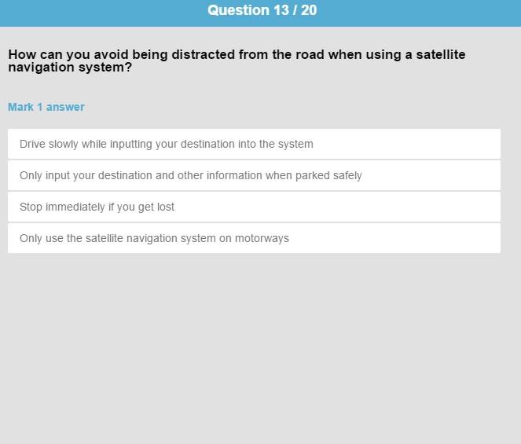
Task: Pick the "Stop immediately if you get lost" answer
Action: coord(254,207)
